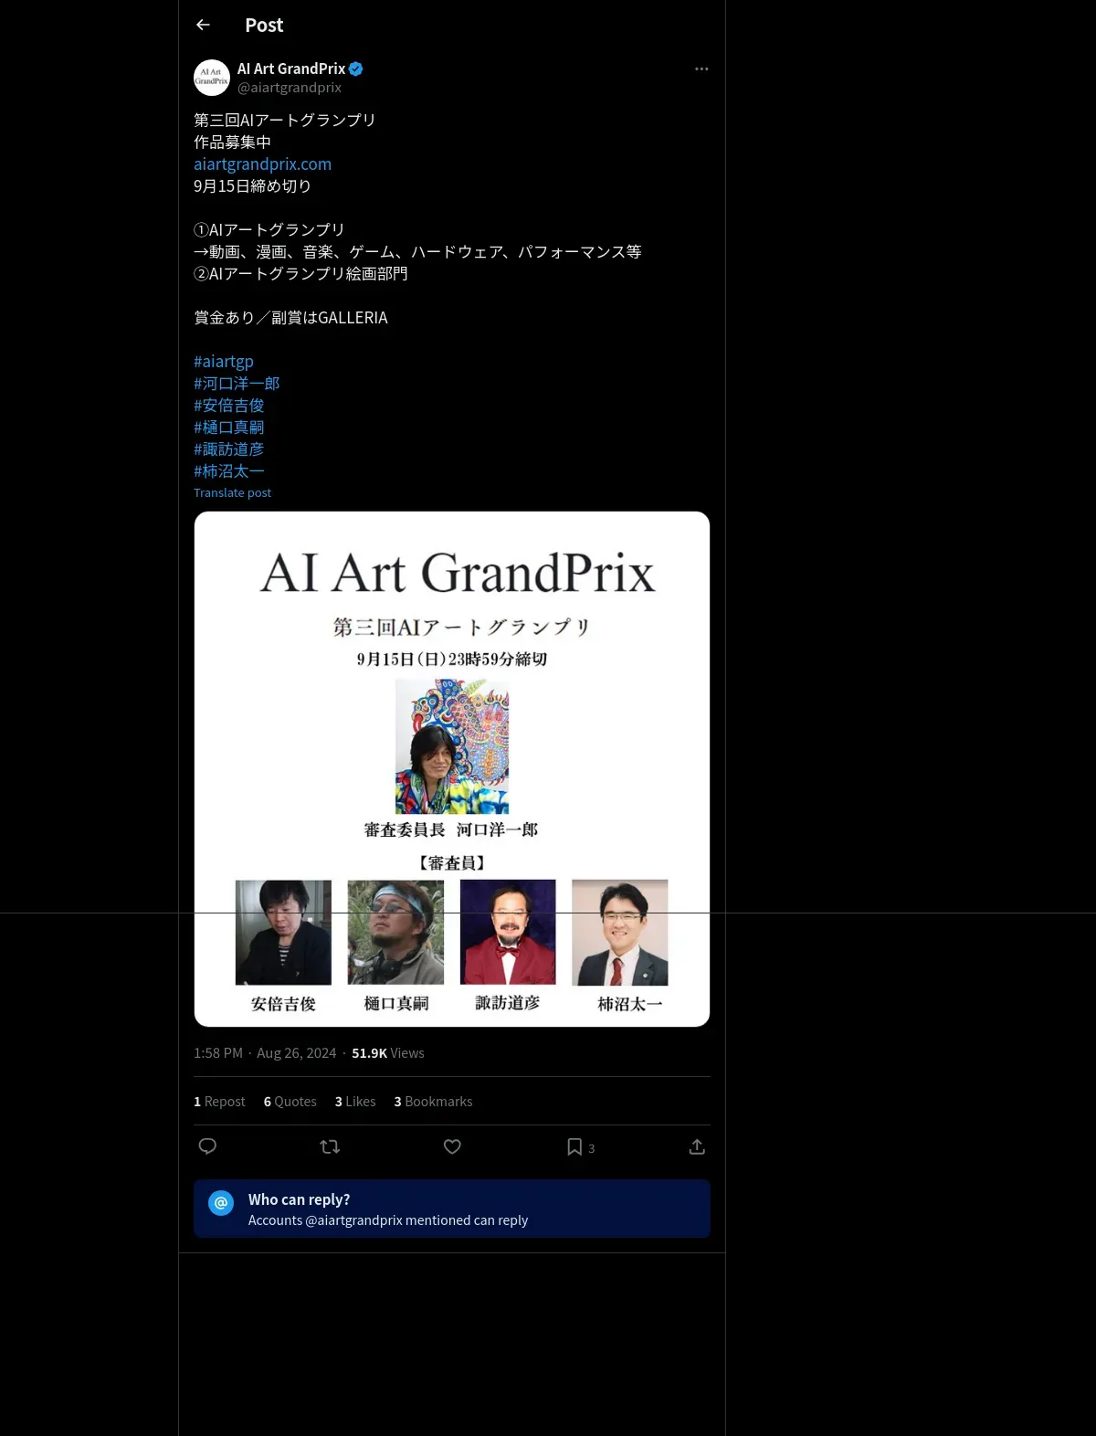Open the #aiartgp hashtag
This screenshot has width=1096, height=1436.
pos(224,362)
